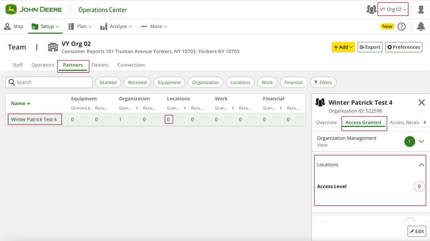Expand the Organization Management section
Image resolution: width=430 pixels, height=241 pixels.
421,141
